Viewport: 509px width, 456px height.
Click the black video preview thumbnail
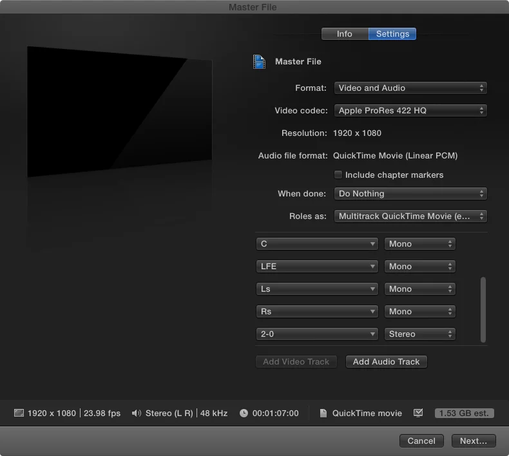(119, 111)
